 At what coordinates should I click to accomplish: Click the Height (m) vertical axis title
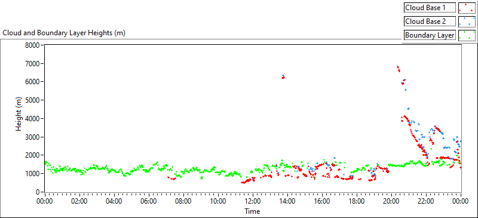point(19,119)
